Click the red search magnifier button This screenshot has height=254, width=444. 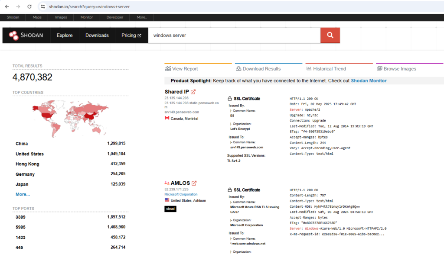330,35
